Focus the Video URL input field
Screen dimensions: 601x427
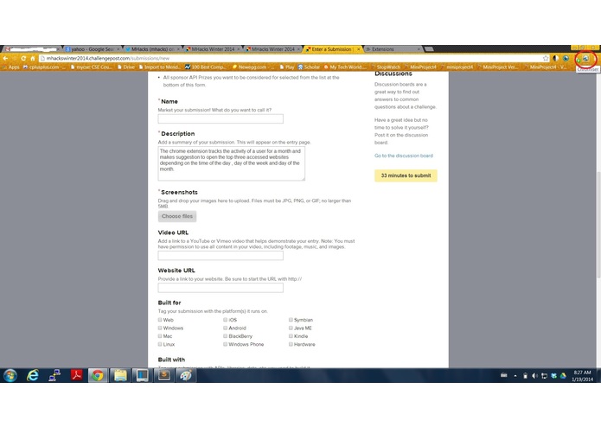221,256
